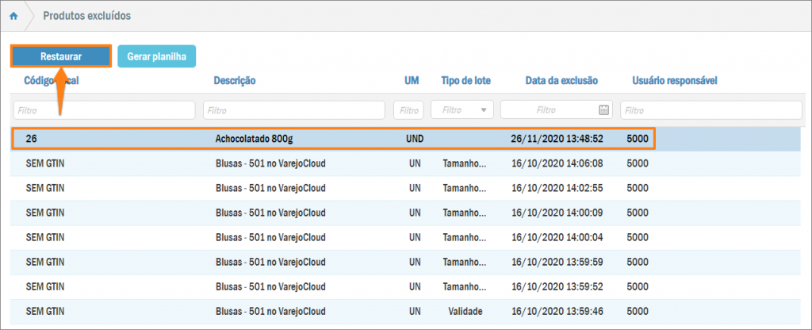Click the Gerar planilha button
The width and height of the screenshot is (812, 330).
156,56
